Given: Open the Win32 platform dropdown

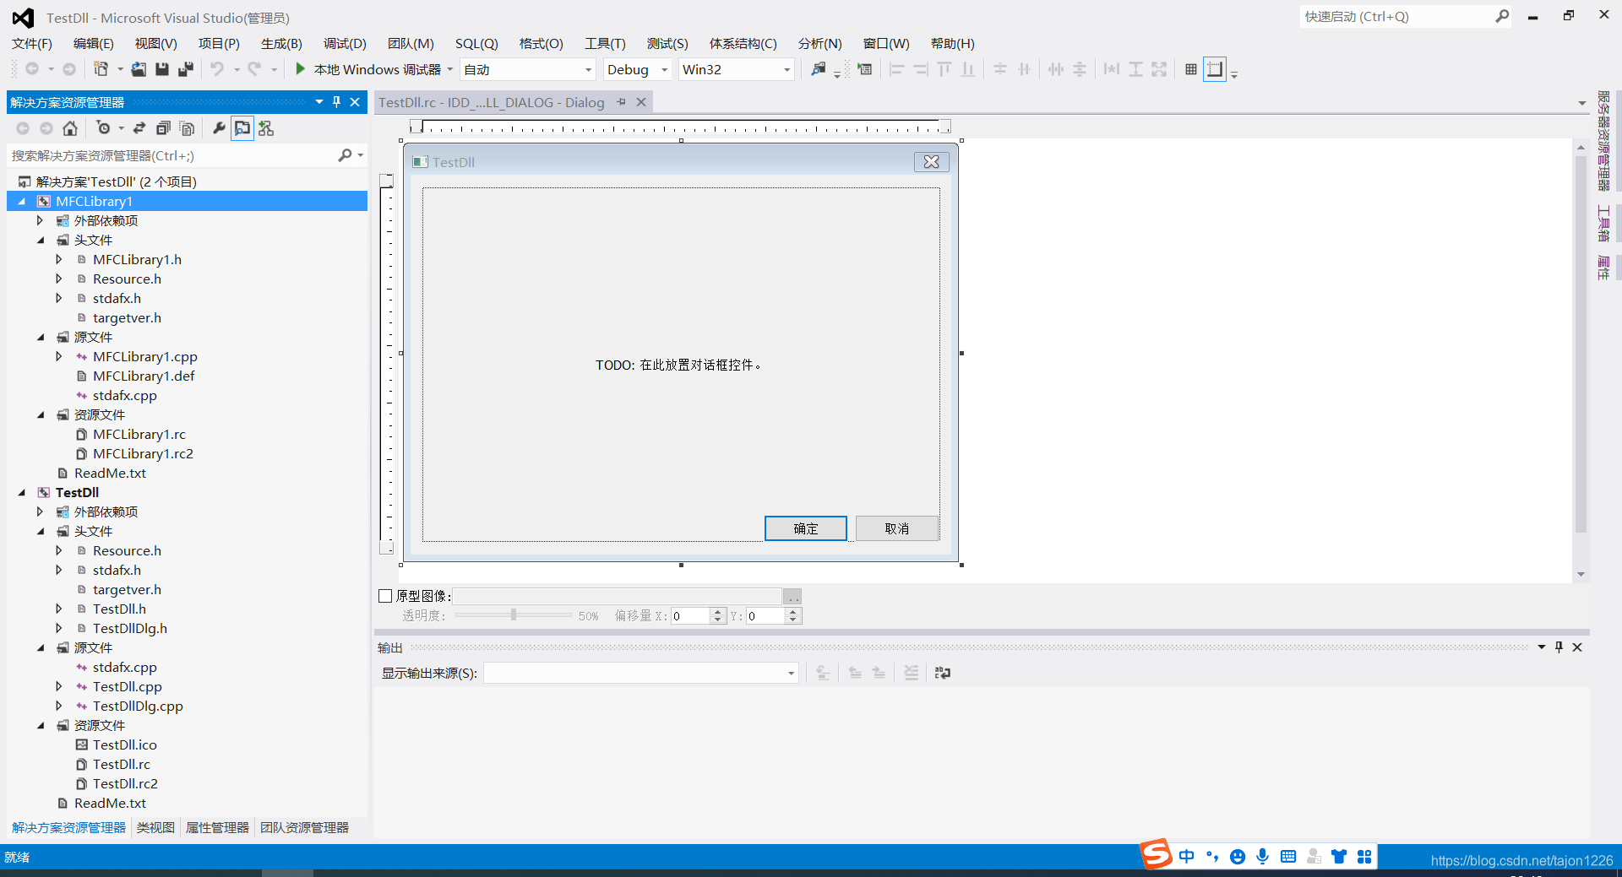Looking at the screenshot, I should tap(787, 69).
